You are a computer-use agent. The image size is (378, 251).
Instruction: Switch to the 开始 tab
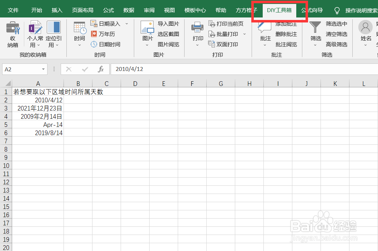(x=37, y=10)
